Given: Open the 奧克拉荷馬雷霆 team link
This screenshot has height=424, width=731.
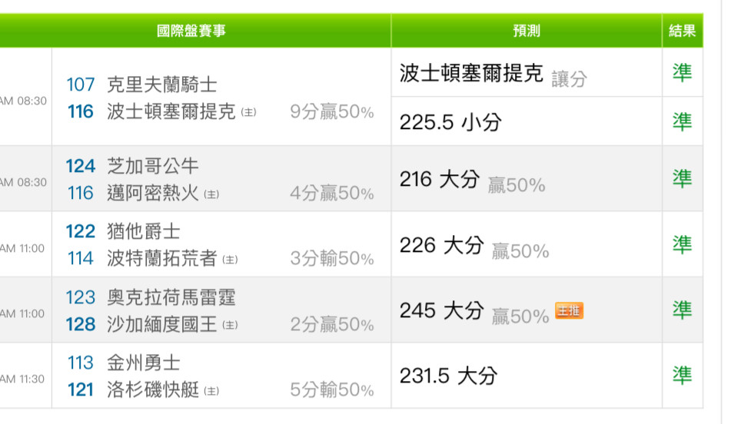Looking at the screenshot, I should (171, 297).
